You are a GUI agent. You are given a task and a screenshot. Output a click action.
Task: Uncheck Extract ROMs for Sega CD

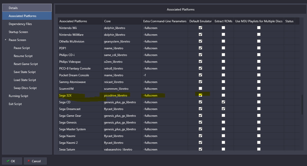tap(223, 102)
